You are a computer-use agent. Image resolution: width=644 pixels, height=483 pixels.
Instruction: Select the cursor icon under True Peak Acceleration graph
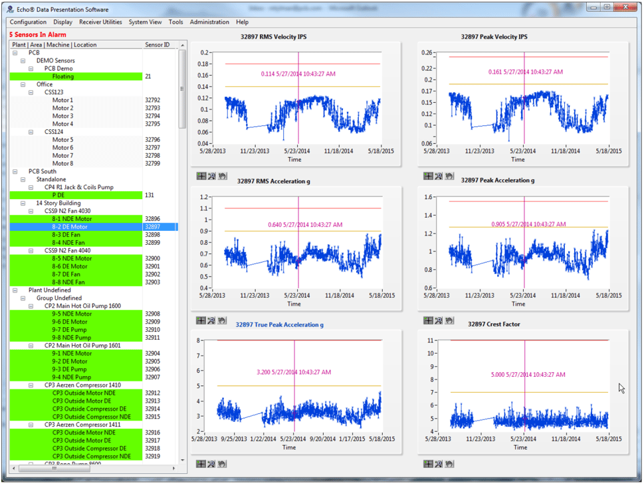pyautogui.click(x=200, y=464)
